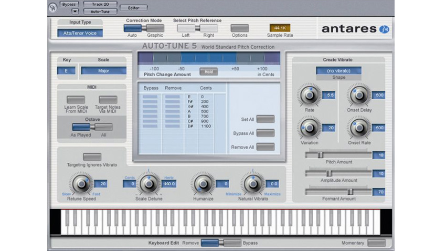The height and width of the screenshot is (251, 446).
Task: Click the cents value 1100 for D#
Action: pos(206,126)
